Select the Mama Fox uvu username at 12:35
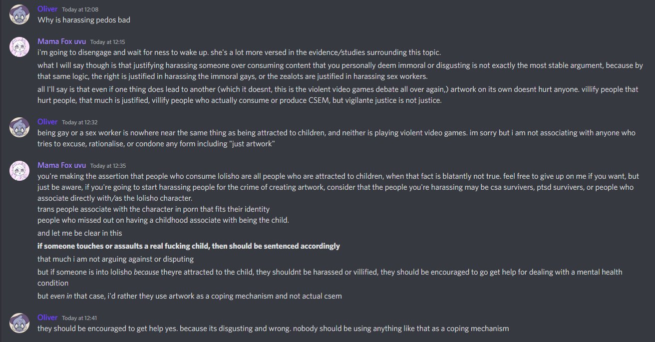 [x=61, y=165]
